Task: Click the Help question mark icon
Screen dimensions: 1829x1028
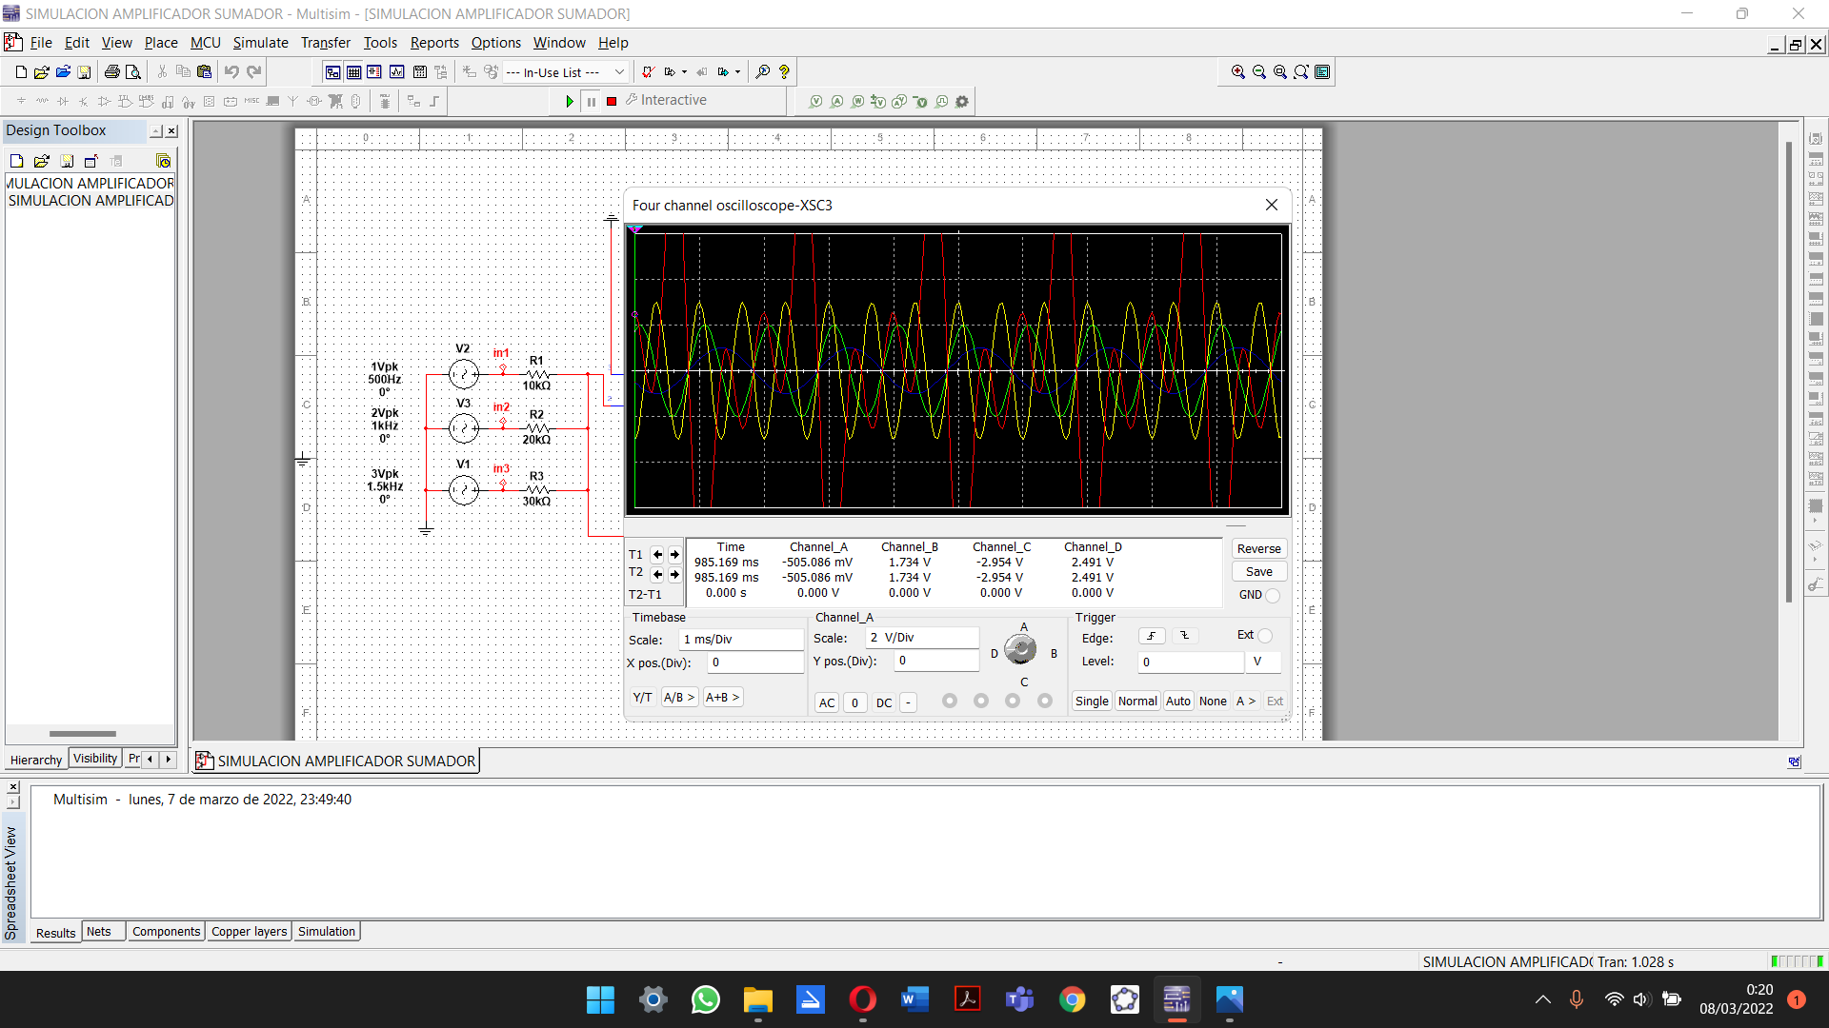Action: pyautogui.click(x=784, y=72)
